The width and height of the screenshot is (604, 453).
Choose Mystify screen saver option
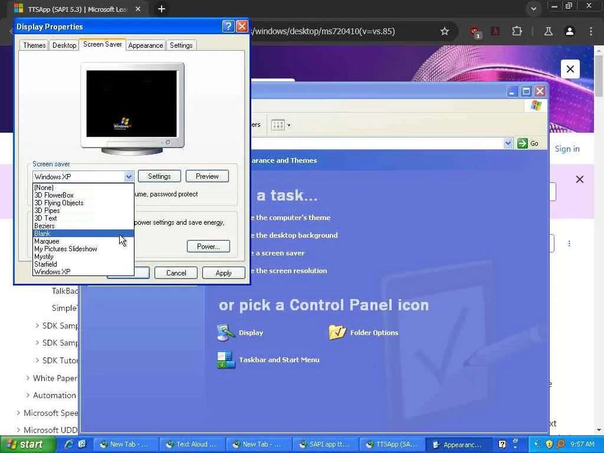point(83,257)
